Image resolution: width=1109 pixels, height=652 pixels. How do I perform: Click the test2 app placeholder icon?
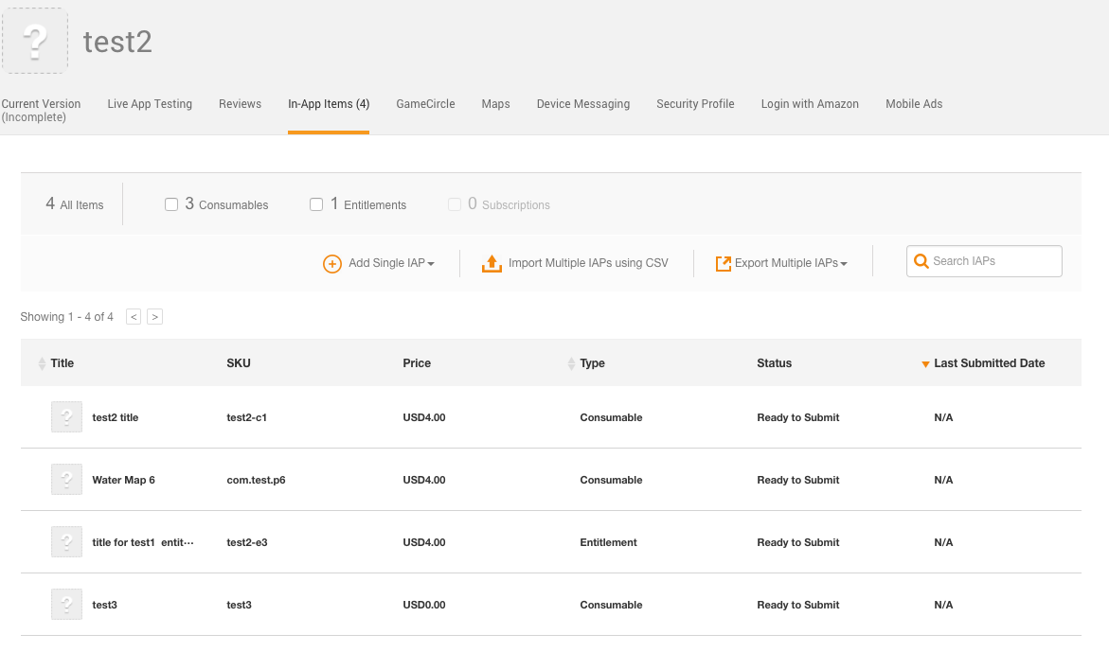coord(35,41)
